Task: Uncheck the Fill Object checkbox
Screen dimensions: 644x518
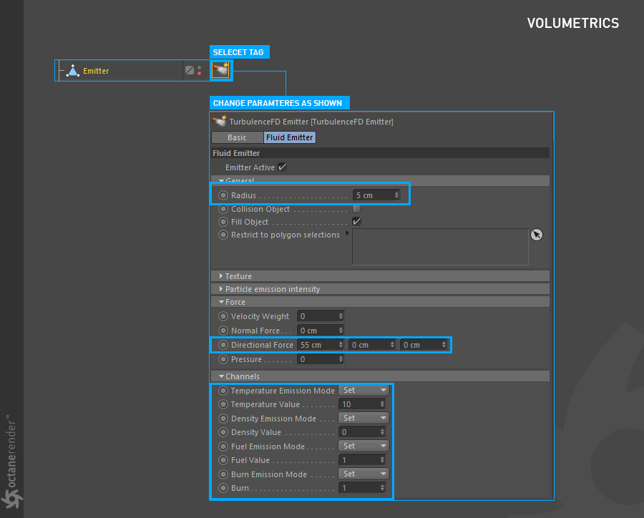Action: (x=356, y=221)
